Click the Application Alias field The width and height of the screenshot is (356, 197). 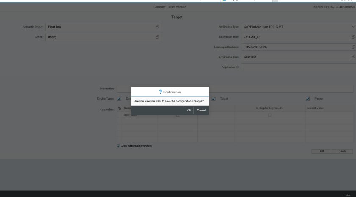pos(299,57)
